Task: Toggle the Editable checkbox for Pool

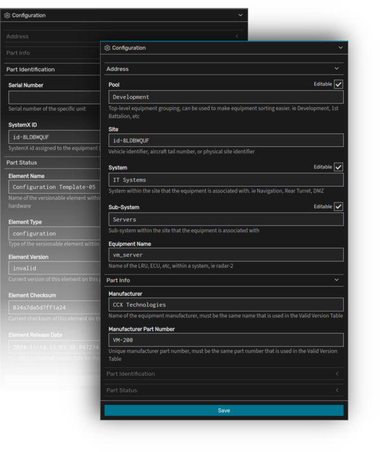Action: pos(338,84)
